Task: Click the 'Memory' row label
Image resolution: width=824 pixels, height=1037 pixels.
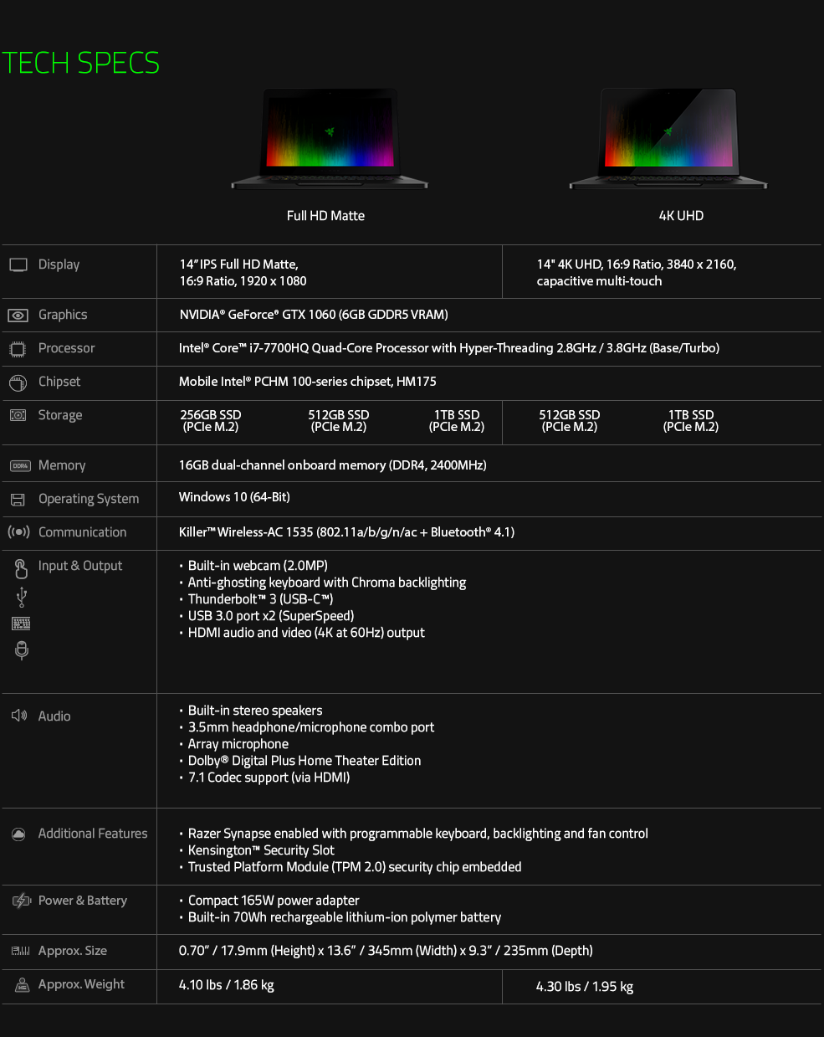Action: (x=62, y=465)
